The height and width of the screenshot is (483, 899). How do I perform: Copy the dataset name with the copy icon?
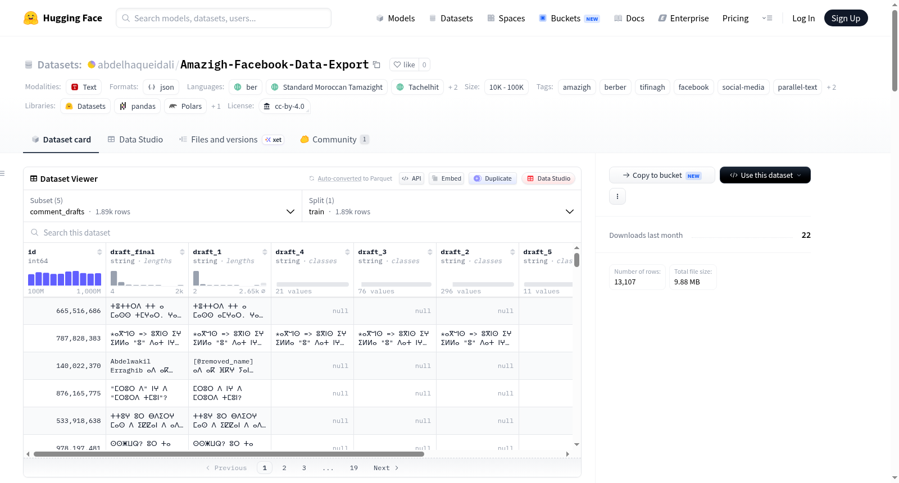[x=377, y=65]
